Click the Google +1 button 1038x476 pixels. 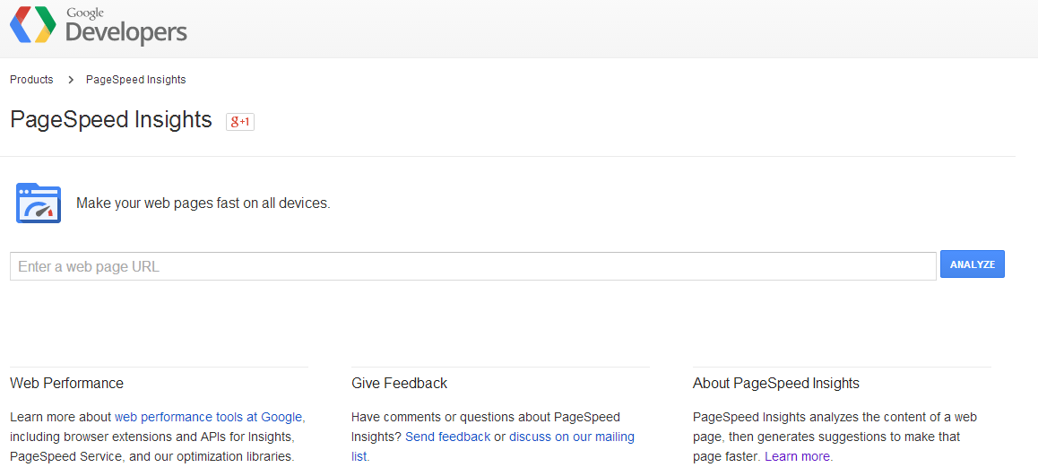tap(240, 122)
